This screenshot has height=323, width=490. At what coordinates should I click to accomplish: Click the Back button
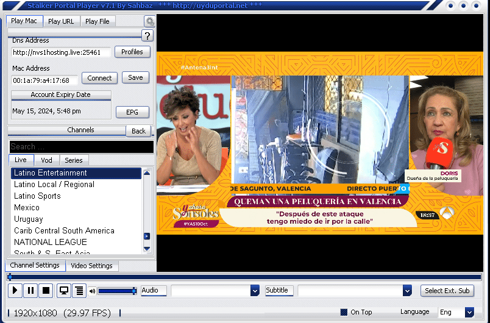139,131
